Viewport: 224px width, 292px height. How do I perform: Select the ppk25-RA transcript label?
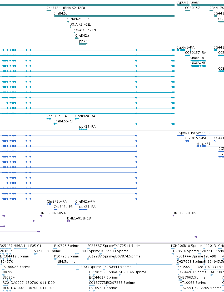[87, 127]
